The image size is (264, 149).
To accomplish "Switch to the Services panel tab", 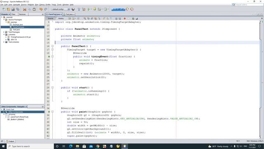I will pos(22,14).
